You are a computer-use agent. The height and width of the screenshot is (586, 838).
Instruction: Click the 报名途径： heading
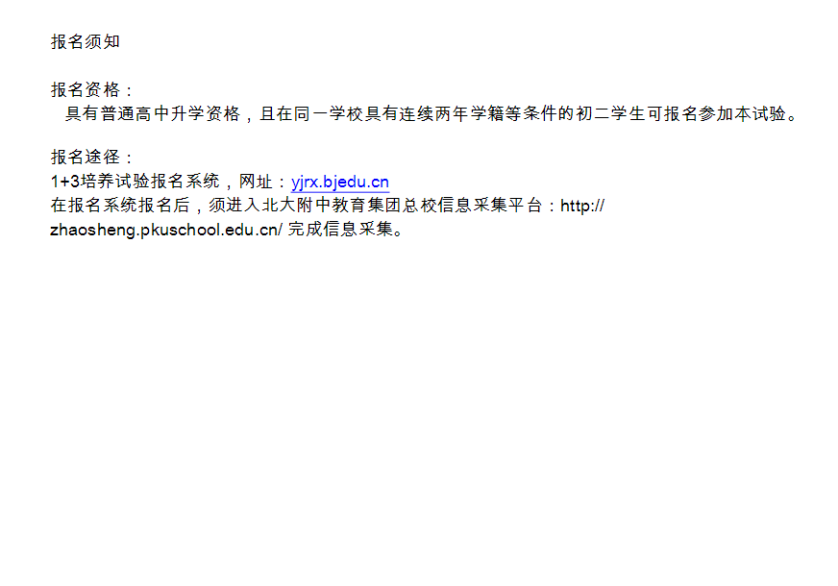91,157
